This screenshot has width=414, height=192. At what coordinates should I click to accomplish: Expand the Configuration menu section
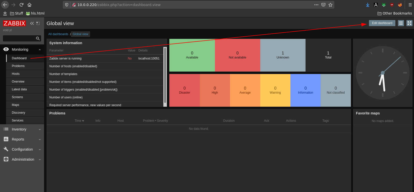click(x=40, y=150)
